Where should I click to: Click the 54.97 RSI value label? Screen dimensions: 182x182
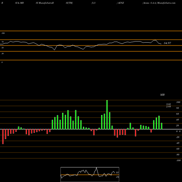(x=167, y=43)
